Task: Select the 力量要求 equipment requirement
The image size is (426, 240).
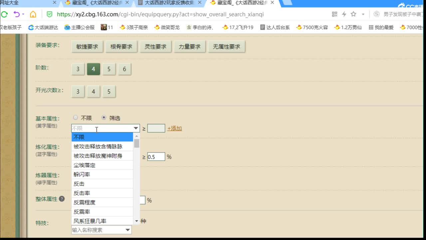Action: click(x=190, y=47)
